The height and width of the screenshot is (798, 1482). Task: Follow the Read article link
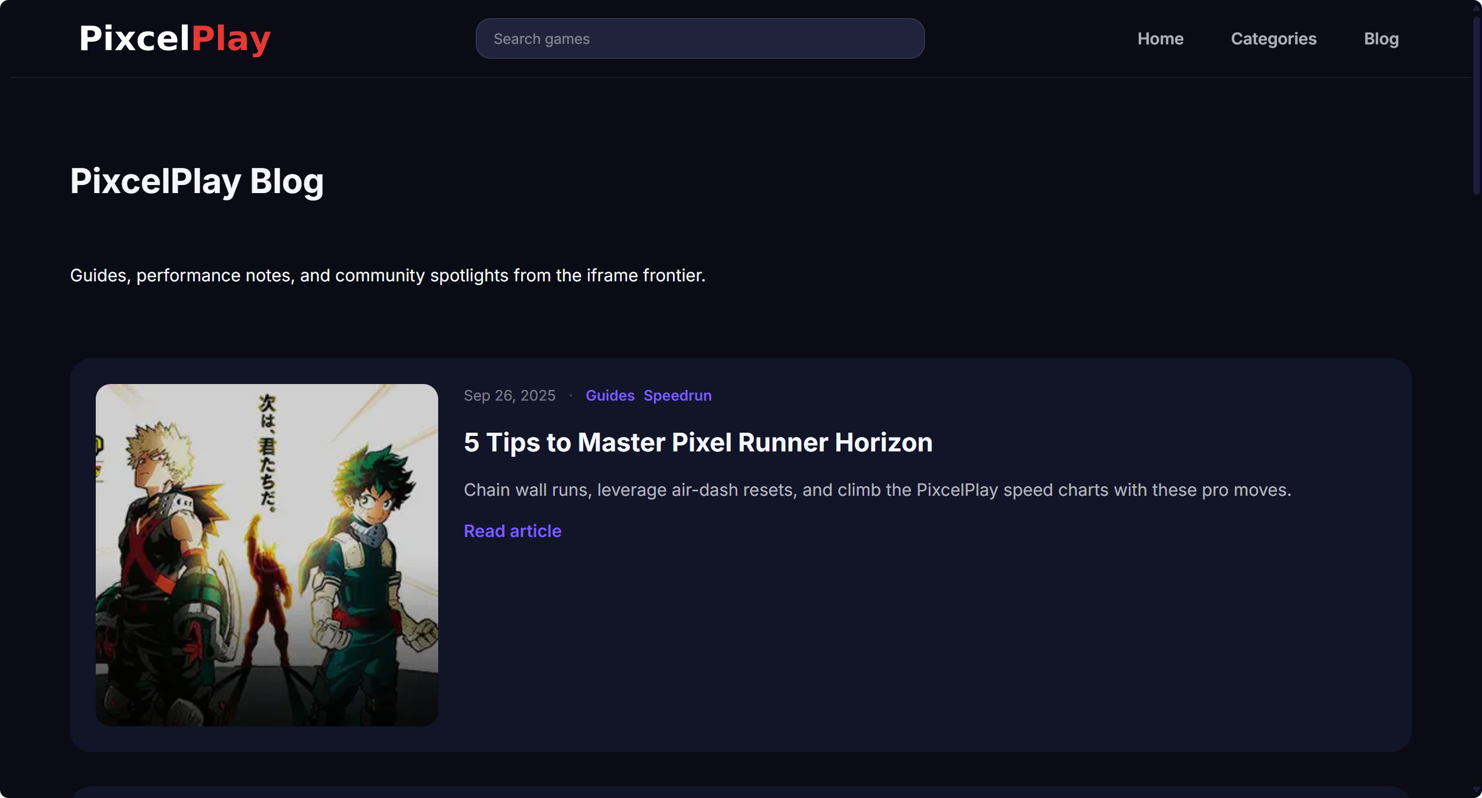[512, 531]
